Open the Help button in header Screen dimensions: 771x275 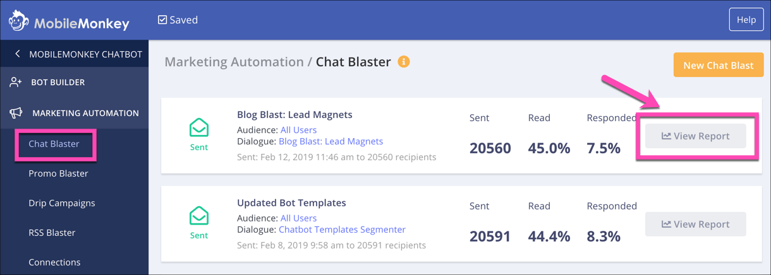[x=746, y=20]
